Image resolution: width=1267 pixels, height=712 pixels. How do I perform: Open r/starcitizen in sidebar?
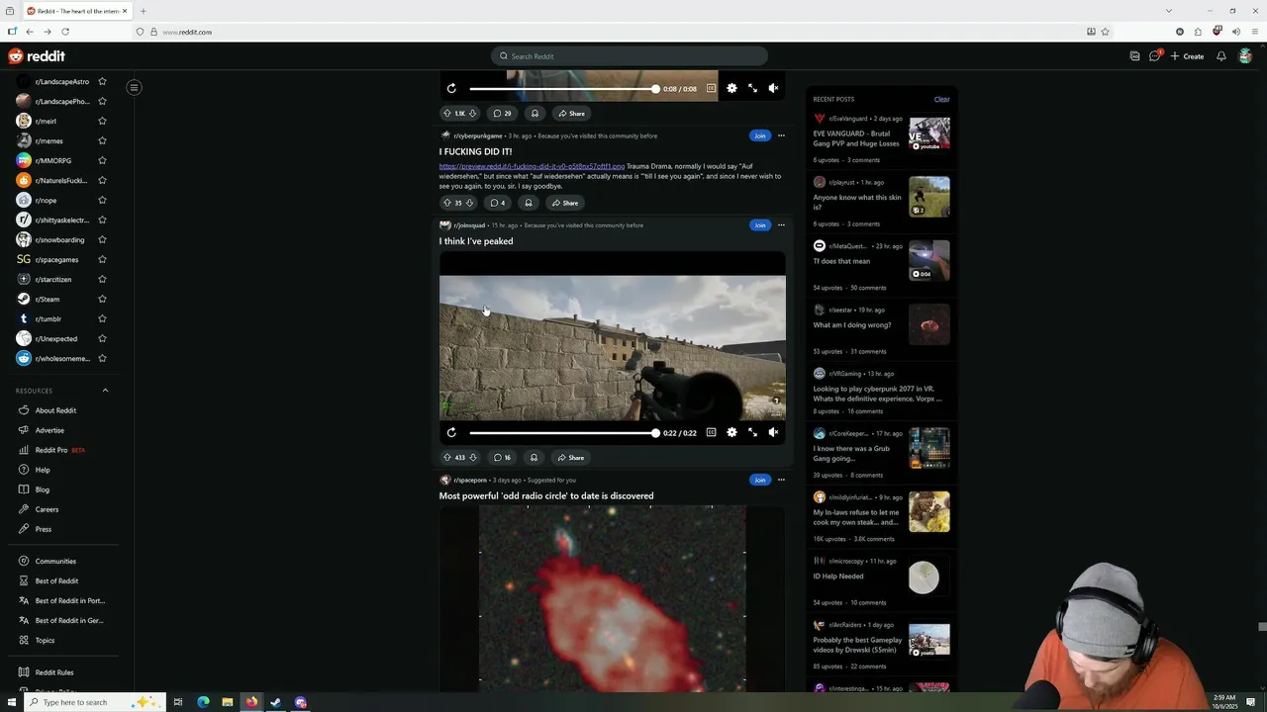(x=53, y=279)
